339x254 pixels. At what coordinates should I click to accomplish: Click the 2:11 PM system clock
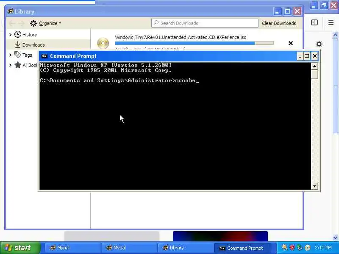[323, 248]
